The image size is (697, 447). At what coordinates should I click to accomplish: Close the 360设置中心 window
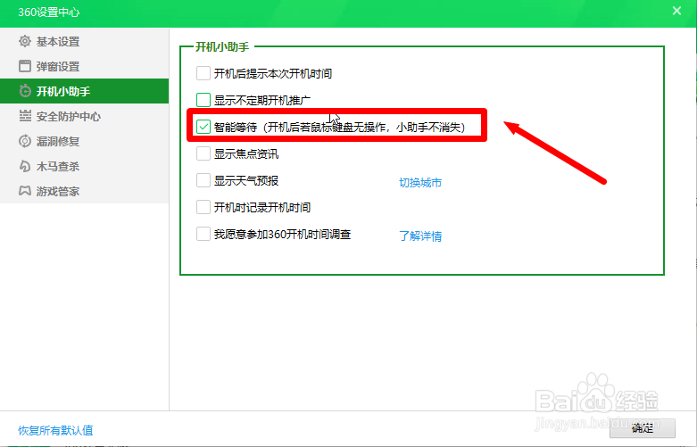point(676,11)
